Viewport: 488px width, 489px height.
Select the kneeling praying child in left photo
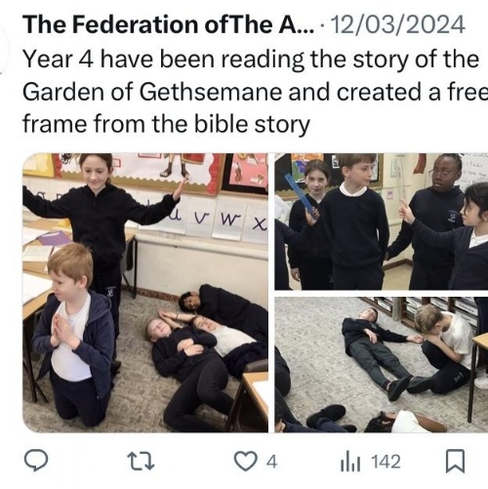74,335
